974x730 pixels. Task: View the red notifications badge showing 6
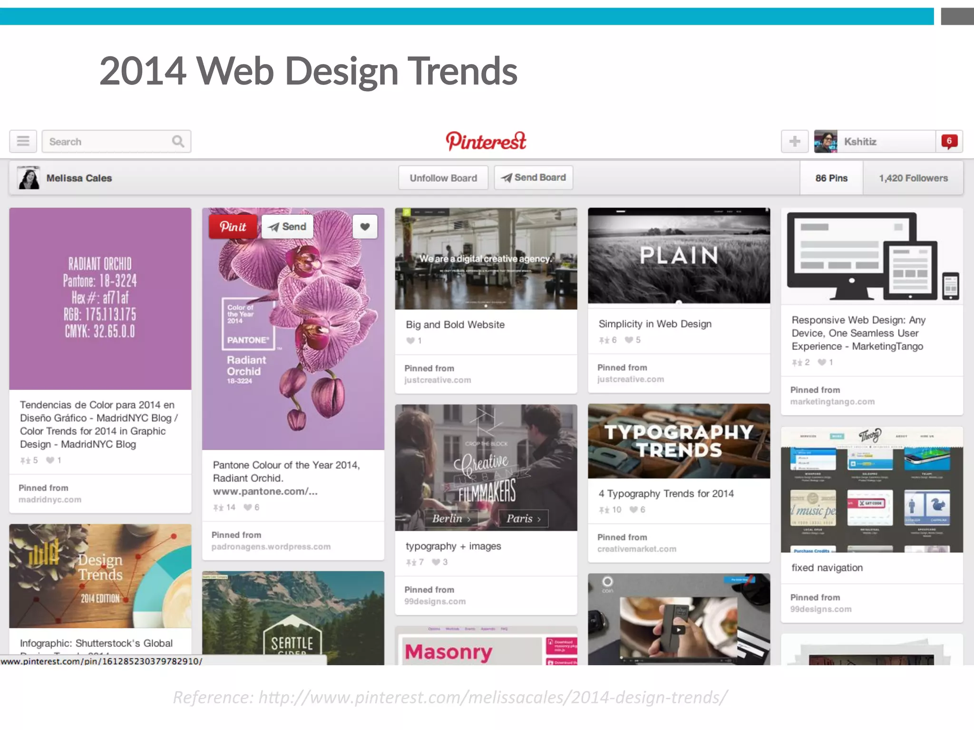(x=949, y=141)
